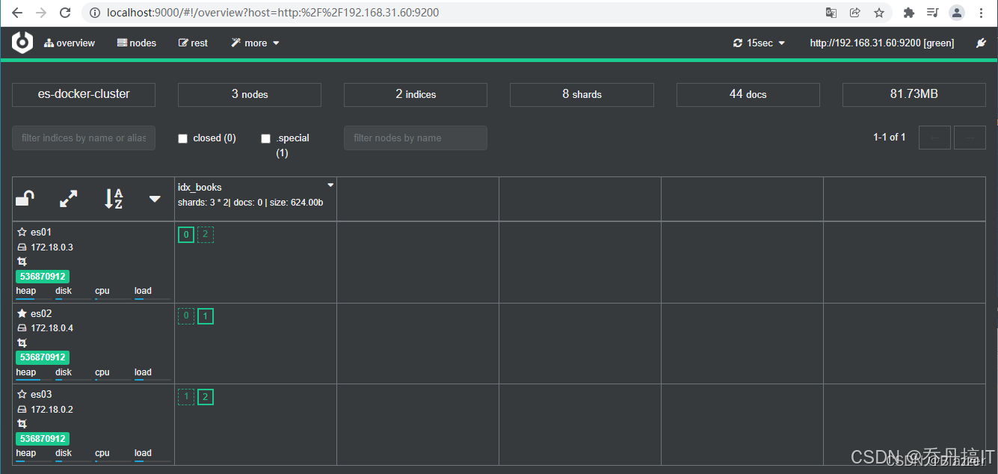Click the crop-like icon under es03

[x=22, y=424]
